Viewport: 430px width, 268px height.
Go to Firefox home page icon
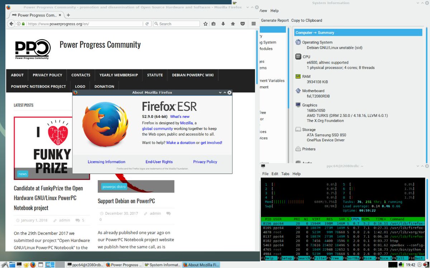(x=233, y=24)
